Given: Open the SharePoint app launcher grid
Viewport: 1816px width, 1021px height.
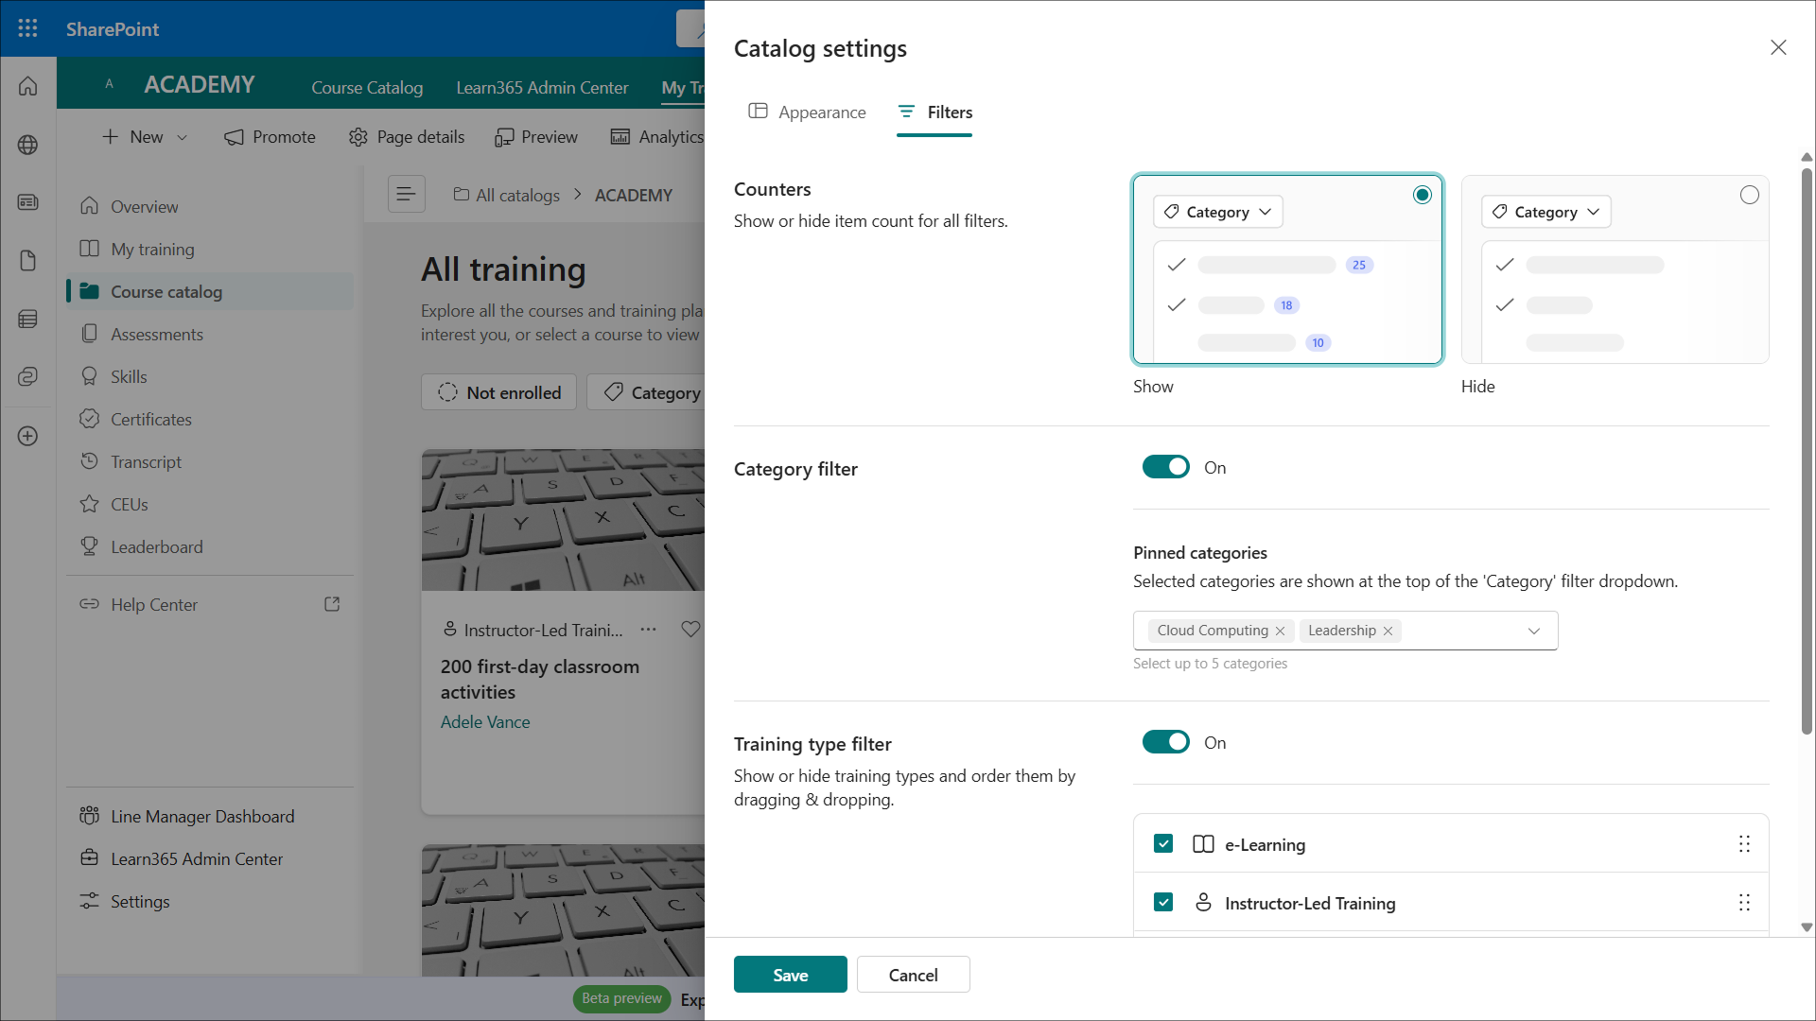Looking at the screenshot, I should click(27, 28).
